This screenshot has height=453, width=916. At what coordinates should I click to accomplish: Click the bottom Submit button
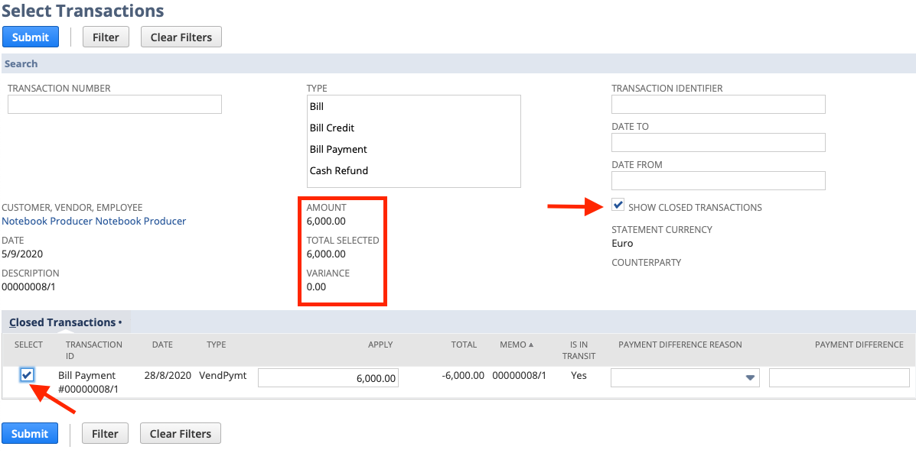(30, 433)
